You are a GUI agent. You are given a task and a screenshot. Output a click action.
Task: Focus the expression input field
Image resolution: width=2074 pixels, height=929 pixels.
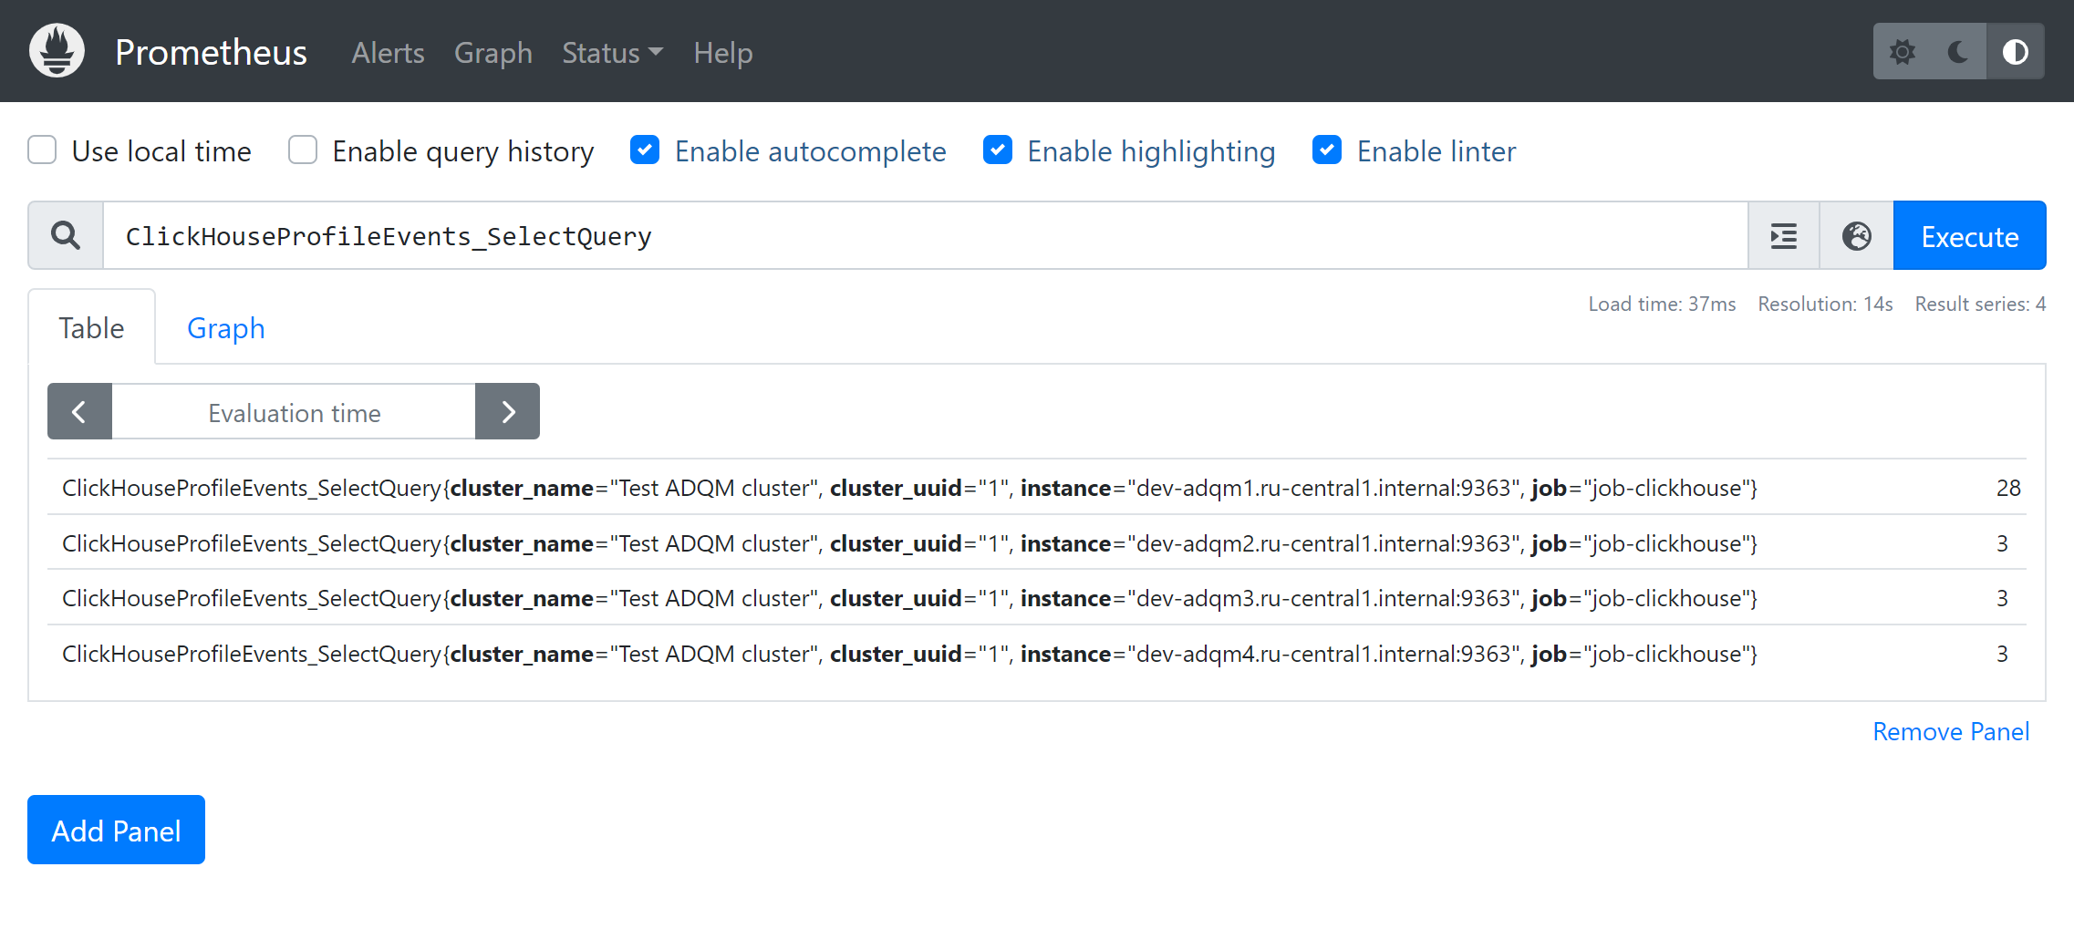click(x=925, y=236)
